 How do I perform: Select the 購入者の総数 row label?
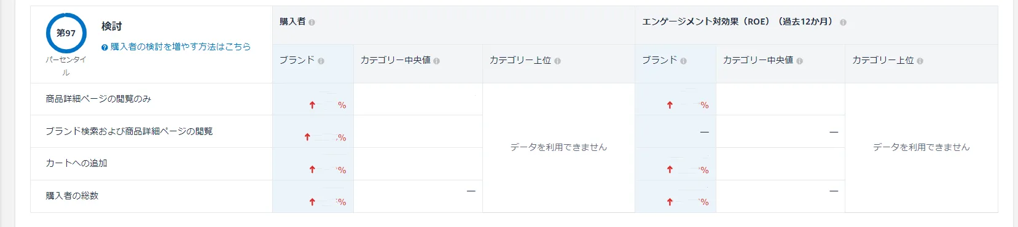(x=72, y=196)
